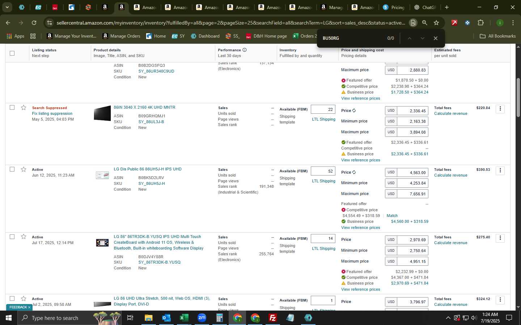521x325 pixels.
Task: Open Chrome extensions puzzle icon
Action: point(480,23)
